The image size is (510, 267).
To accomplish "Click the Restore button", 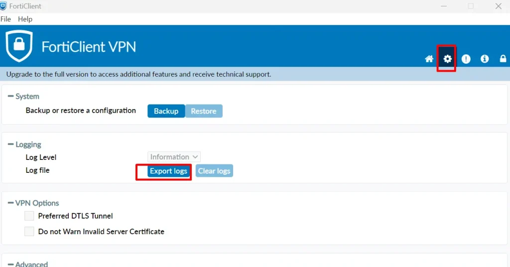I will tap(204, 111).
